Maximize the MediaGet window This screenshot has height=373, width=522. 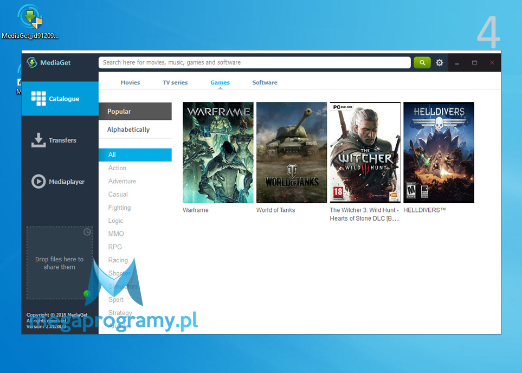474,62
